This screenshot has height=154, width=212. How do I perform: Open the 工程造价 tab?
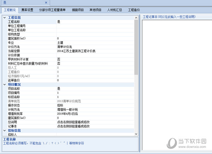(134, 10)
